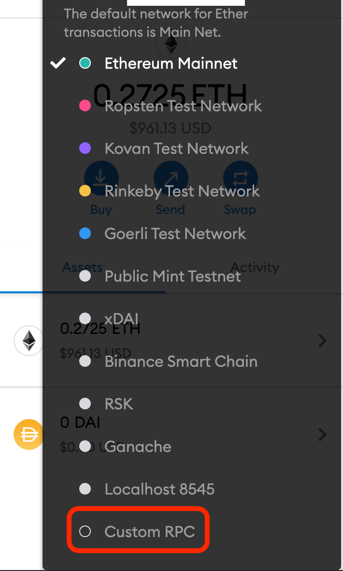
Task: Click the teal dot for Ethereum Mainnet
Action: (85, 63)
